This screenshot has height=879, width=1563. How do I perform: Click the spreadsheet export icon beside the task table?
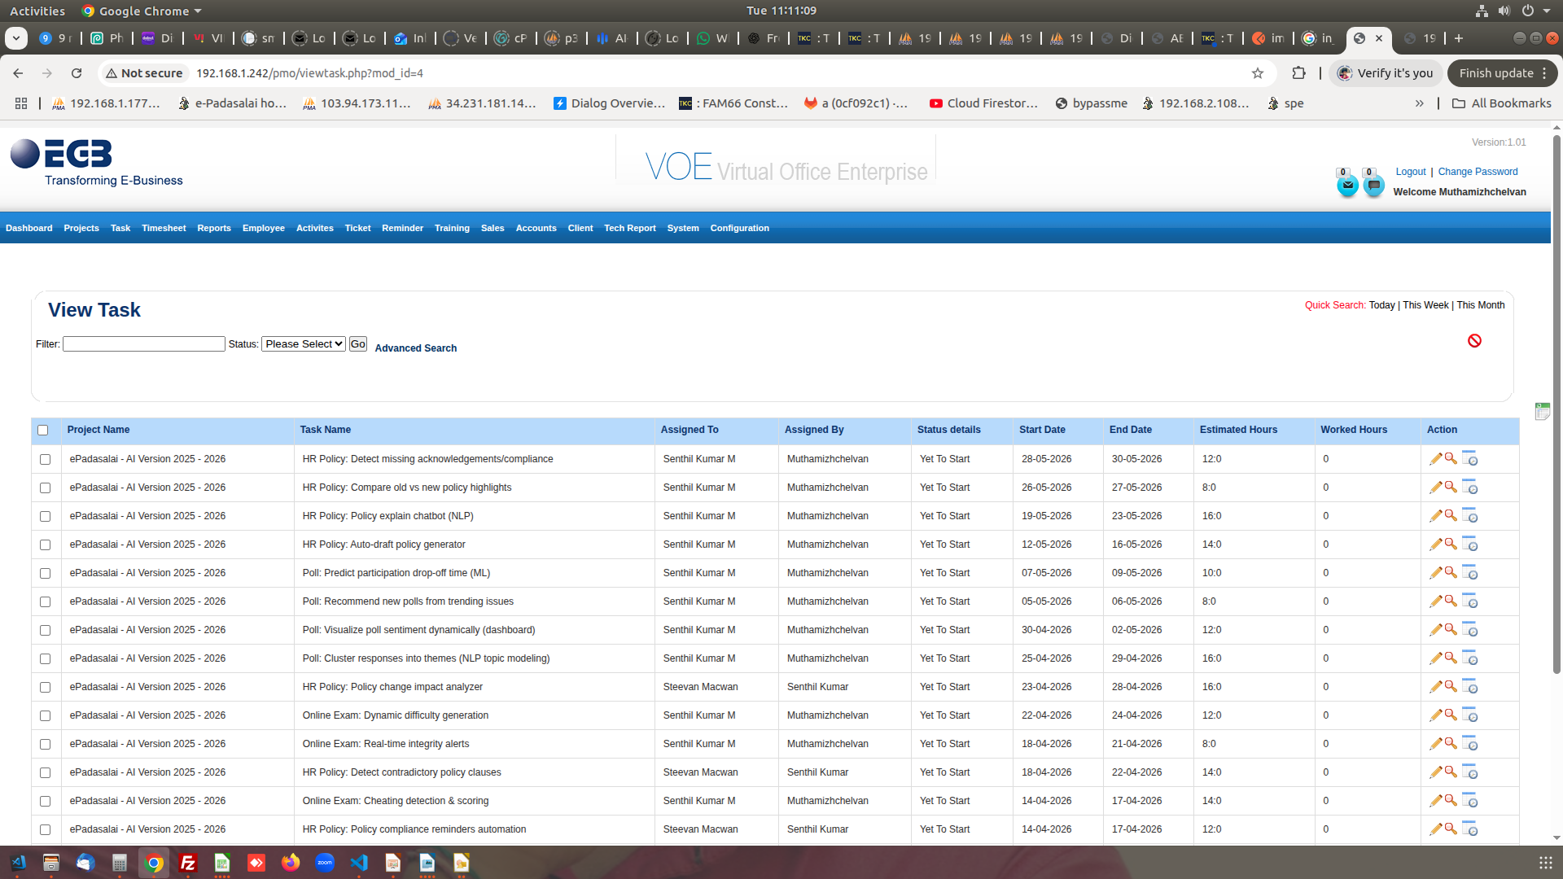point(1542,412)
